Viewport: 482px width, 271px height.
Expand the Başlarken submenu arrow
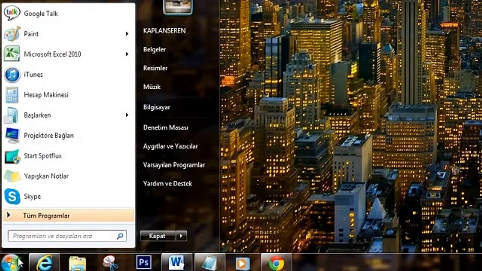point(127,115)
